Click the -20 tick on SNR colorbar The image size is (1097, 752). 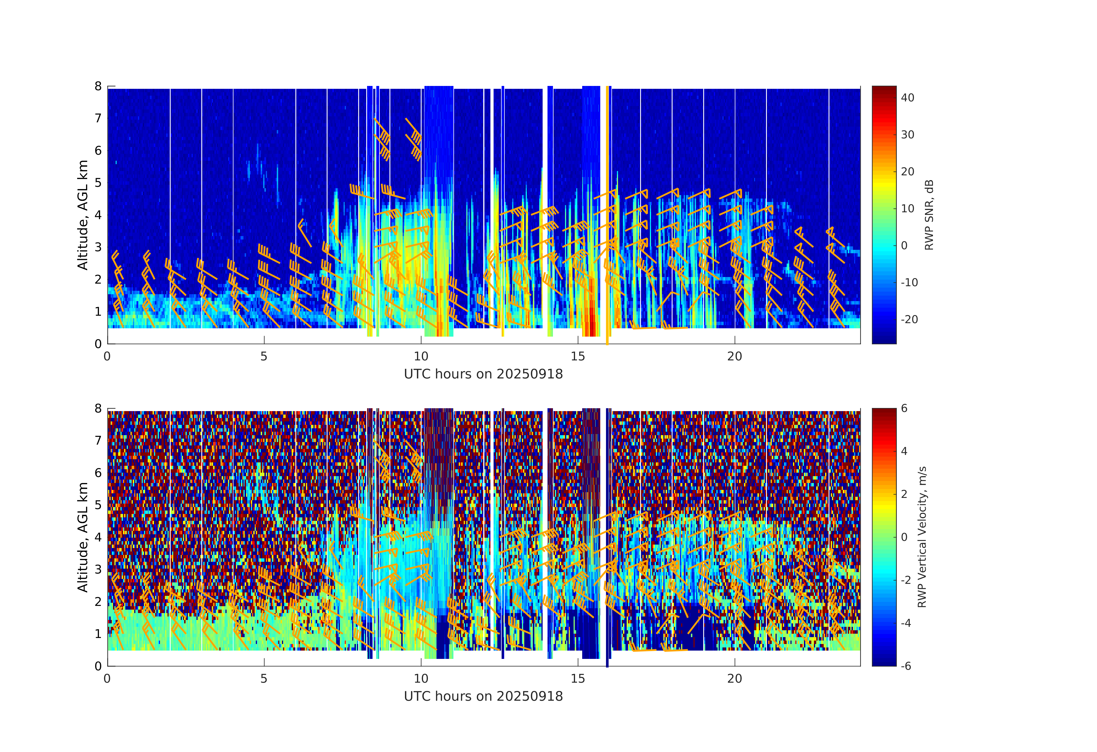909,319
